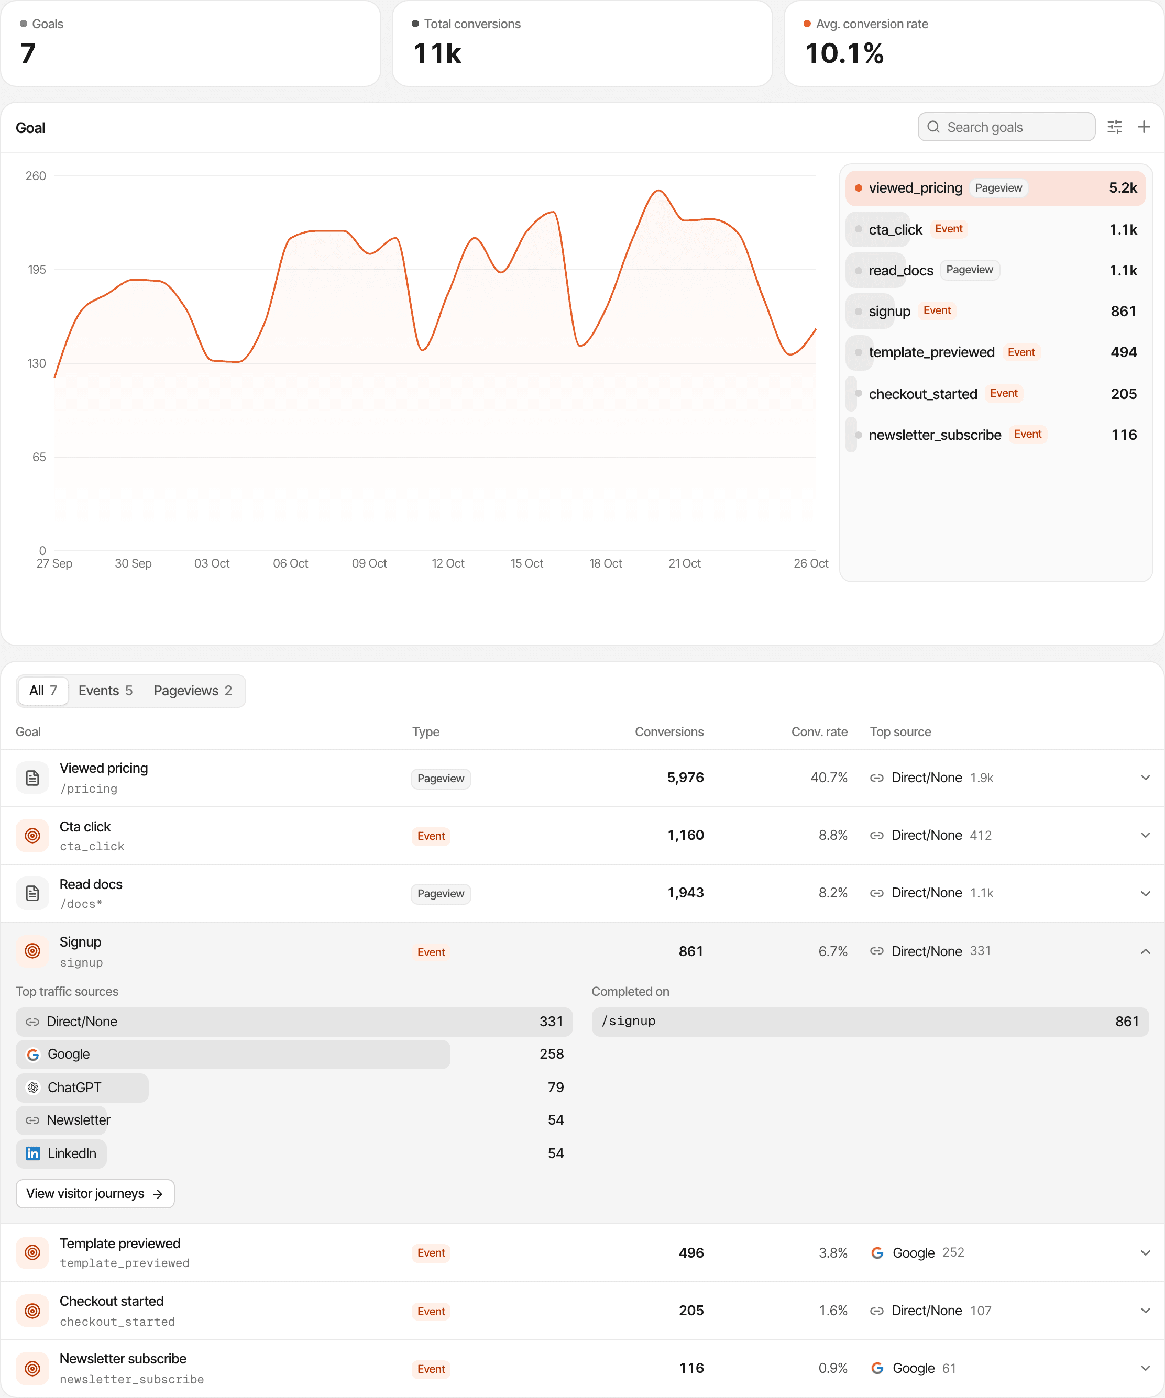The height and width of the screenshot is (1398, 1165).
Task: Collapse the Signup row chevron
Action: 1145,951
